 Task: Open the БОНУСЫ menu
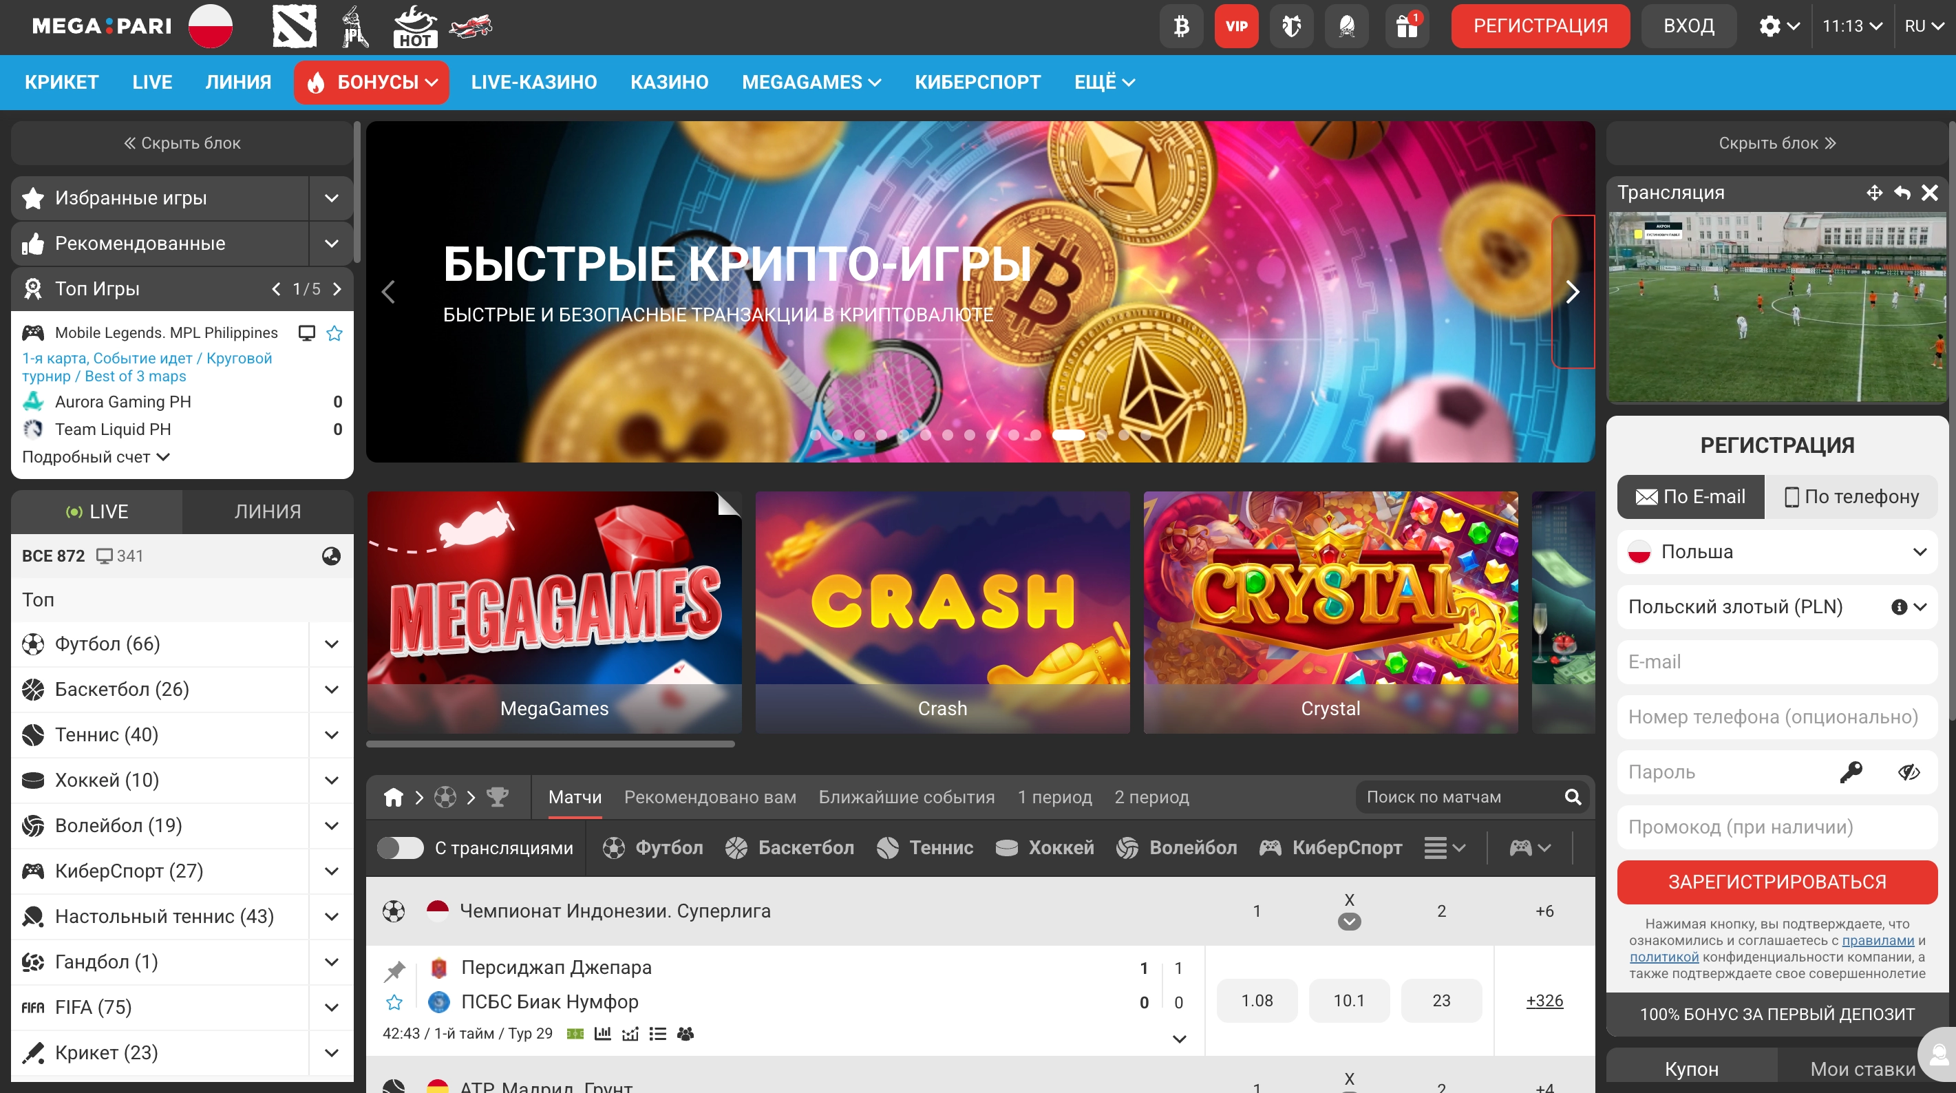click(371, 82)
